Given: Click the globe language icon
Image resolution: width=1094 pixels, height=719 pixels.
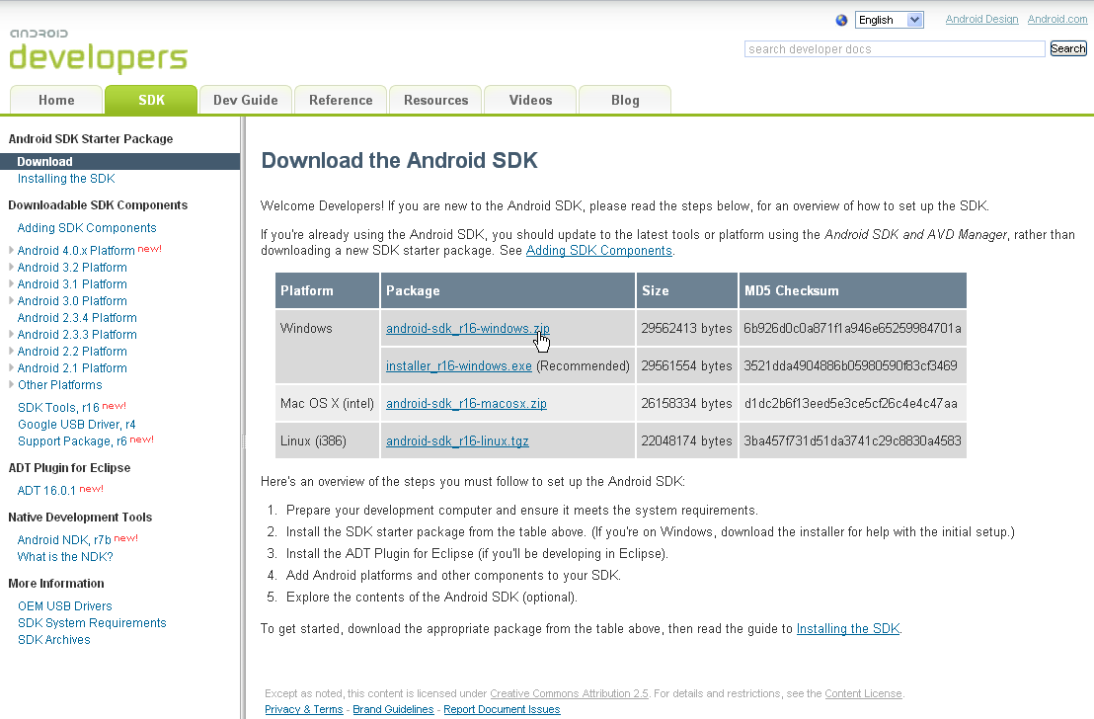Looking at the screenshot, I should (x=841, y=20).
